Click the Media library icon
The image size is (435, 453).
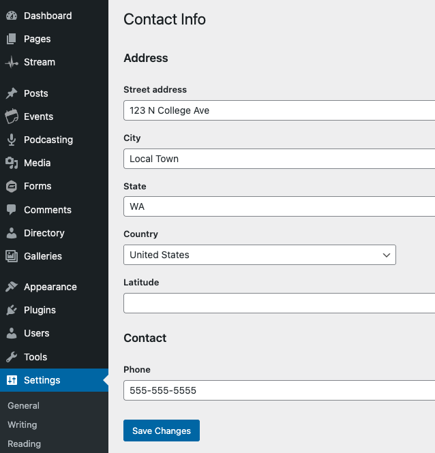click(12, 163)
